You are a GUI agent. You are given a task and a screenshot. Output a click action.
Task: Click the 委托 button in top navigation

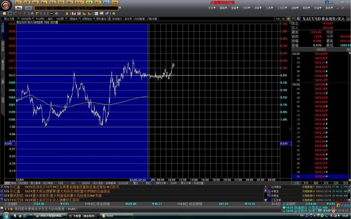coord(106,3)
